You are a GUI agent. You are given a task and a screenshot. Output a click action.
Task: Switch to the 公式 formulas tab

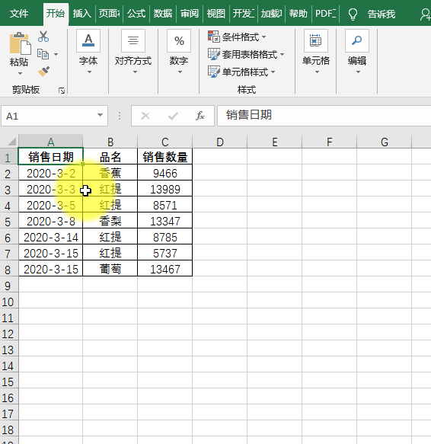pos(136,14)
